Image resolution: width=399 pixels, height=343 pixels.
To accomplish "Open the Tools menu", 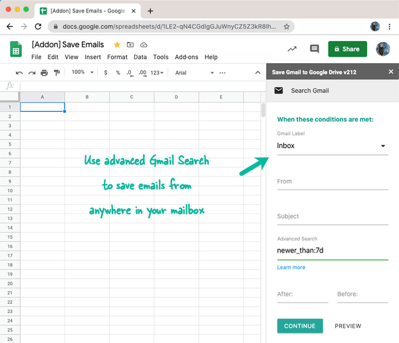I will (161, 57).
